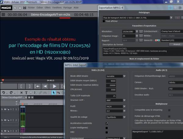183x139 pixels.
Task: Toggle object snapping with the magnet icon
Action: pyautogui.click(x=35, y=93)
